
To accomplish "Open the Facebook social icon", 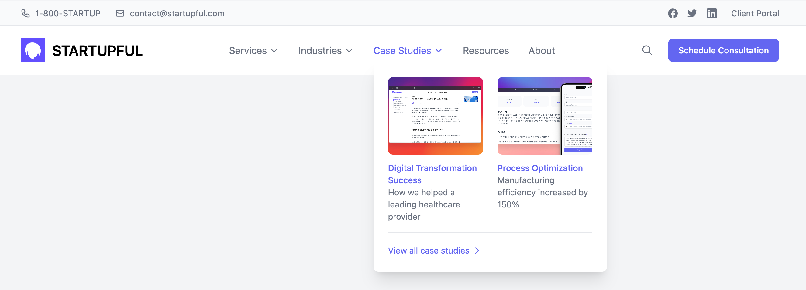I will 673,13.
